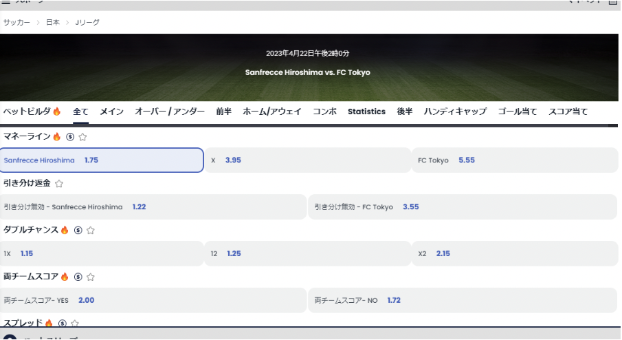Choose 両チームスコア YES at 2.00
The height and width of the screenshot is (340, 622).
coord(153,300)
